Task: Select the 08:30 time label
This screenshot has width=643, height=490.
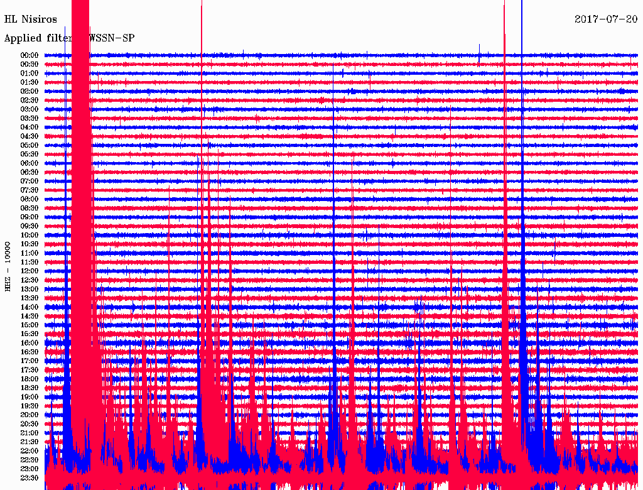Action: click(30, 208)
